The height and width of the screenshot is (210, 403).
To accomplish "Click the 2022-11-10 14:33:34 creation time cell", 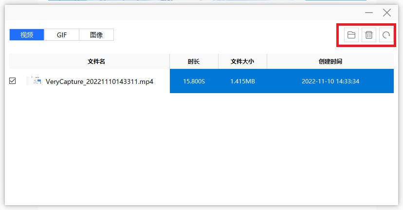I will point(330,81).
